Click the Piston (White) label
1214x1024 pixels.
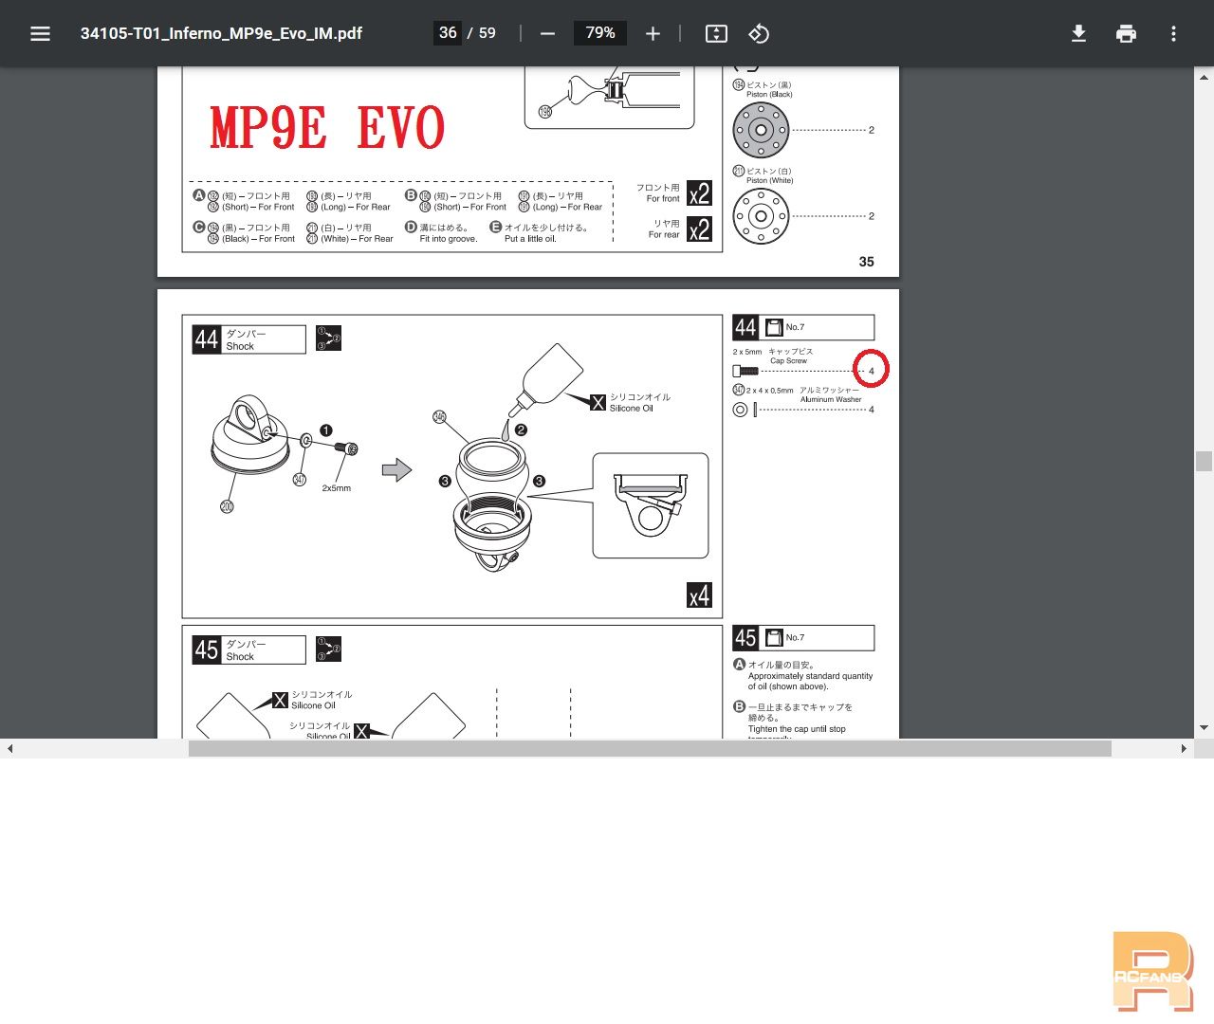[769, 180]
